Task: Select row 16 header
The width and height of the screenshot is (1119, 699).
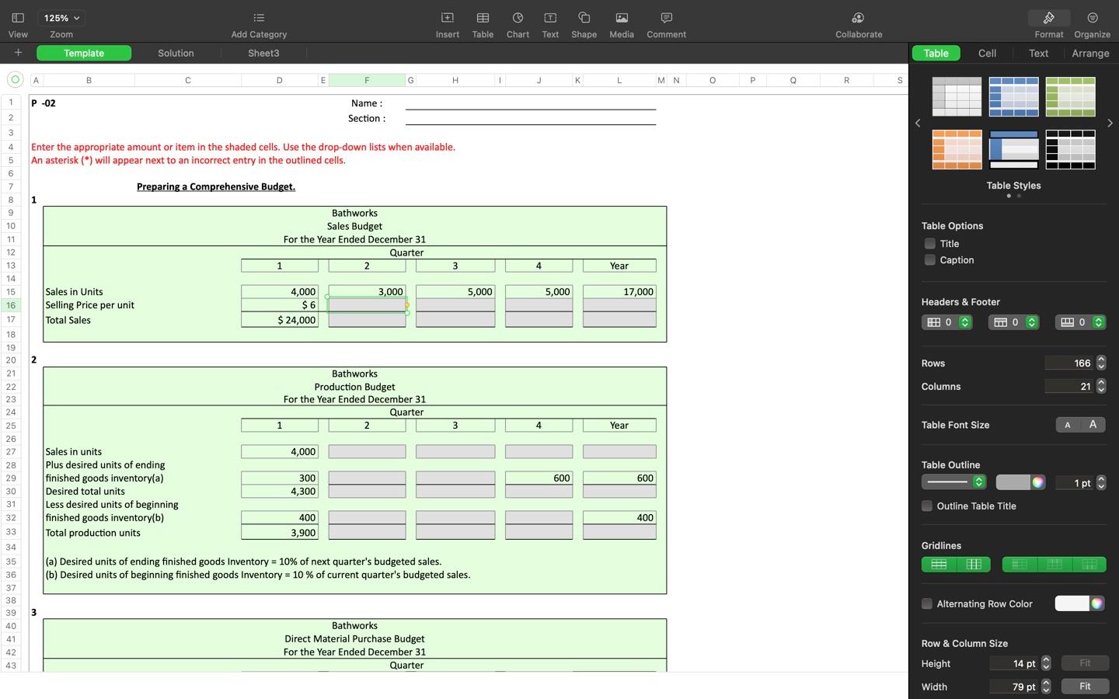Action: tap(11, 305)
